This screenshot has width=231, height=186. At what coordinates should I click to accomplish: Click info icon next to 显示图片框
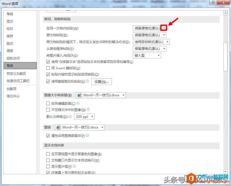pyautogui.click(x=74, y=166)
